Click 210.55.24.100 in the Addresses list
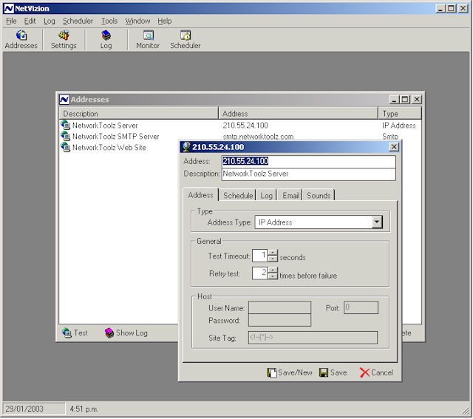This screenshot has height=419, width=473. (x=245, y=125)
